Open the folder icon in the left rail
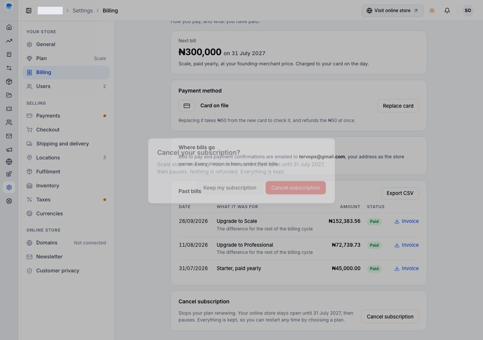The image size is (483, 340). click(9, 95)
